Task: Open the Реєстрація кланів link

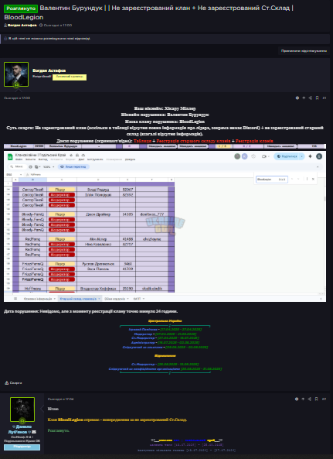Action: [254, 141]
